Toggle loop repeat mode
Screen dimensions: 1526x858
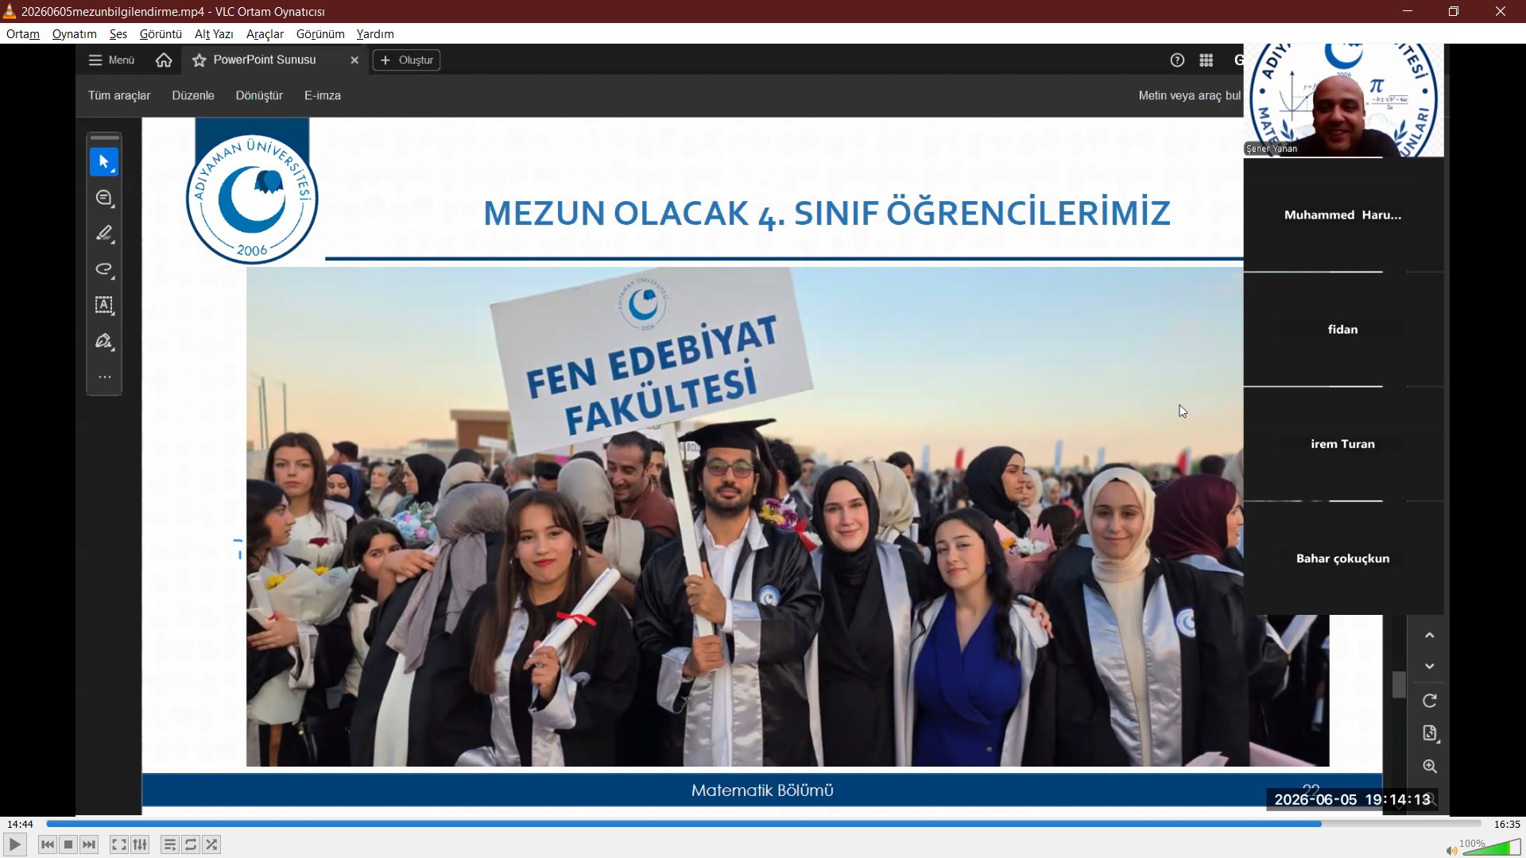pos(191,844)
